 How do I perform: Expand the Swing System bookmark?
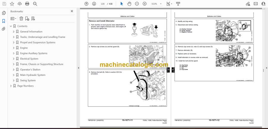point(14,80)
